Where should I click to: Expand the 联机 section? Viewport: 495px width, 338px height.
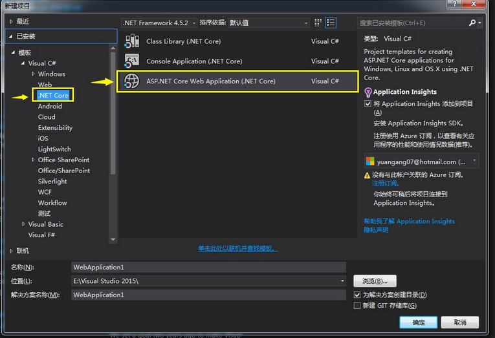(x=11, y=251)
